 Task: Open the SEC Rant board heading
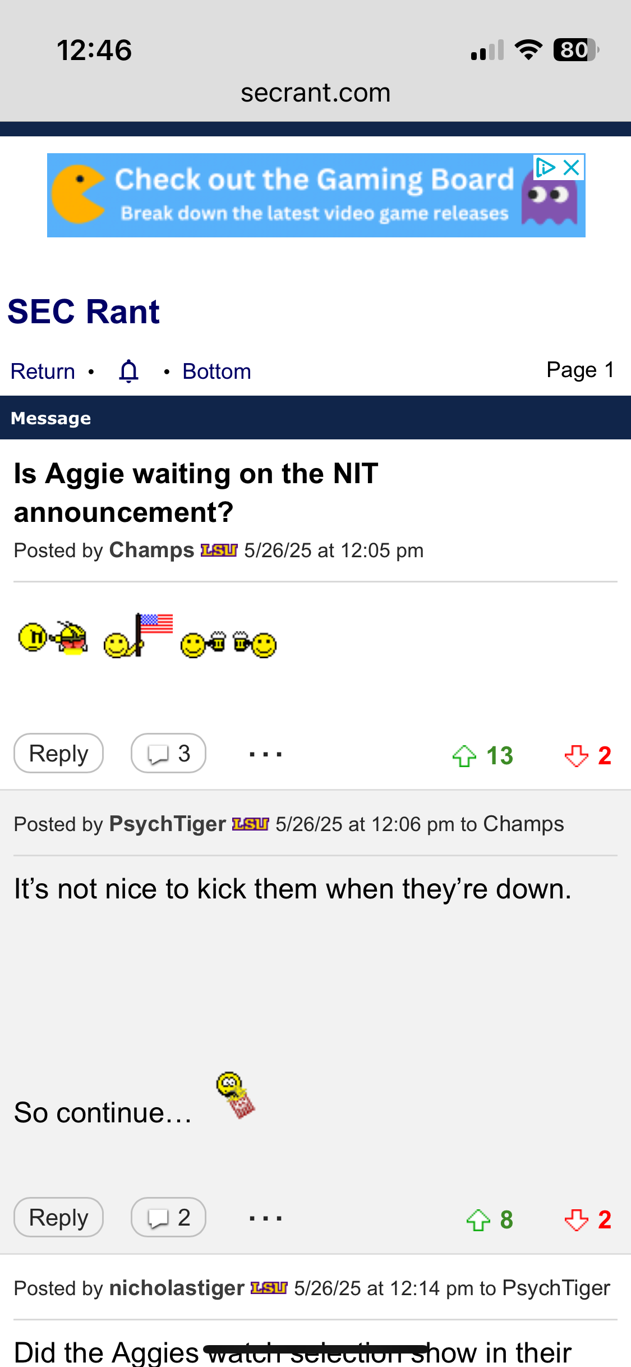[x=84, y=311]
